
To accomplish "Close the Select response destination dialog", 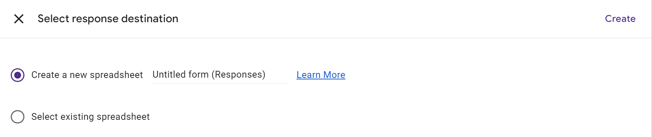I will click(19, 19).
